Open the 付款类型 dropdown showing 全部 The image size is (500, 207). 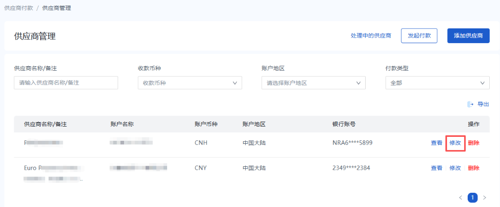(x=437, y=82)
